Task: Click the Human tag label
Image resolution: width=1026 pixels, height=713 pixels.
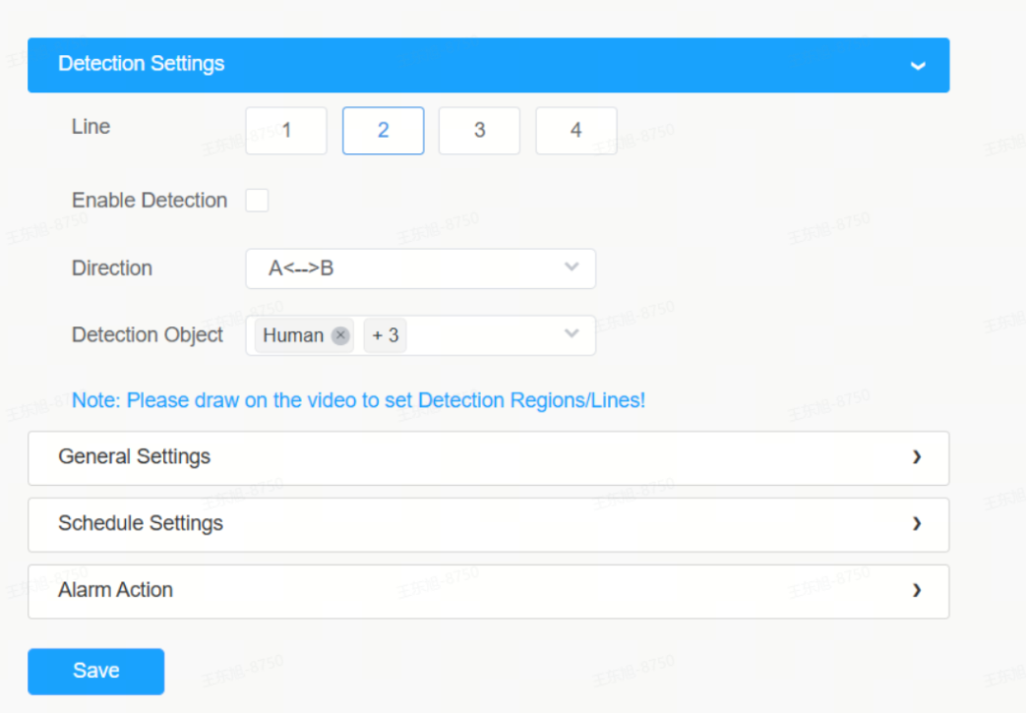Action: 293,335
